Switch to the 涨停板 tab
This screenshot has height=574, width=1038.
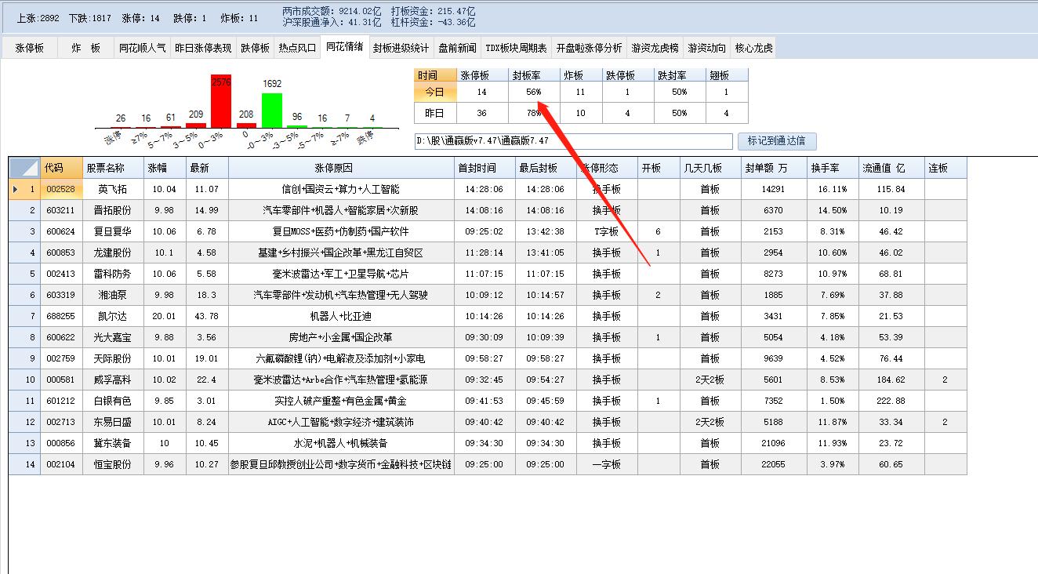coord(27,47)
